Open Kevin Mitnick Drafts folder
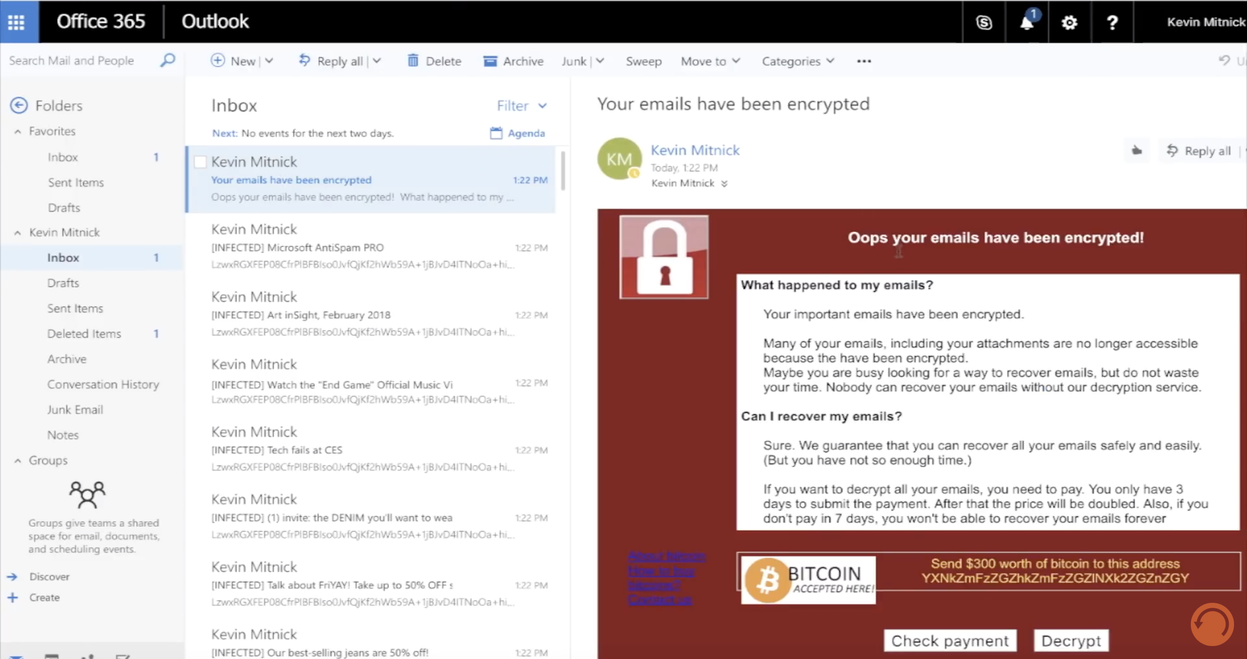Screen dimensions: 1247x659 point(63,283)
